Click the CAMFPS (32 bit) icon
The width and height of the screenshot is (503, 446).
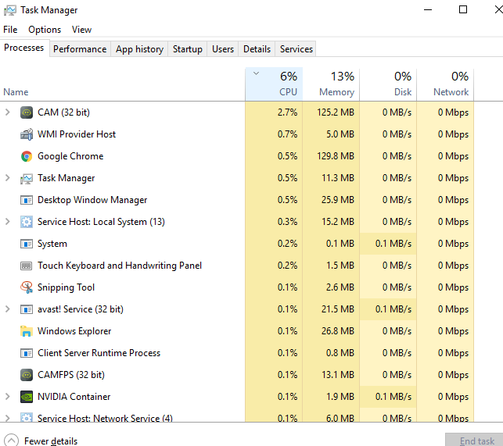tap(27, 375)
